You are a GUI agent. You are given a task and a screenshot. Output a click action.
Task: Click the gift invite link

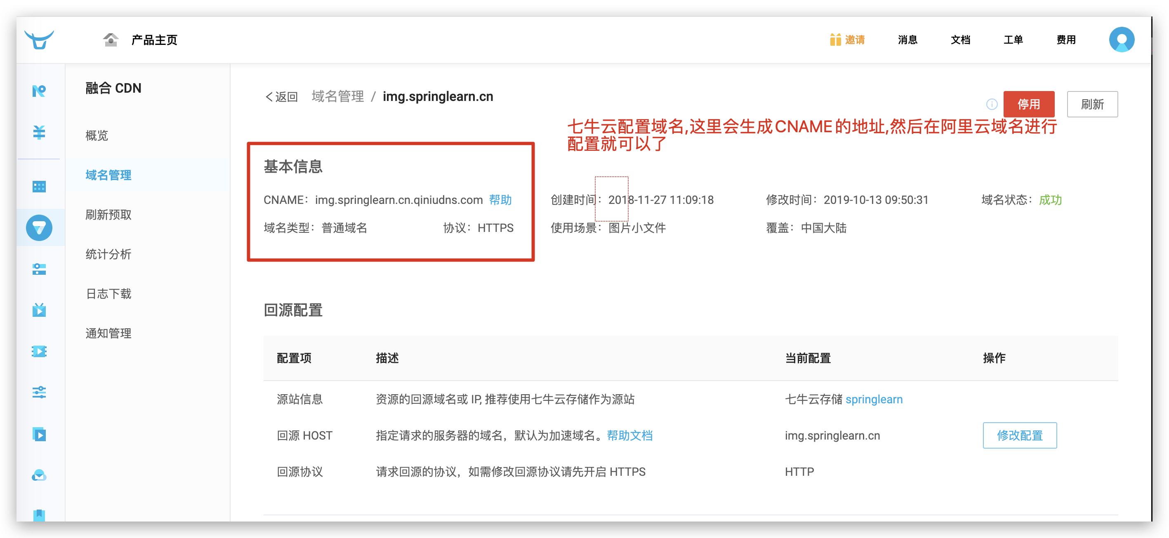[x=847, y=40]
